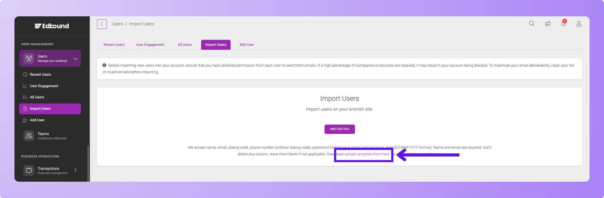Click Users in the breadcrumb
The width and height of the screenshot is (604, 198).
(x=118, y=24)
